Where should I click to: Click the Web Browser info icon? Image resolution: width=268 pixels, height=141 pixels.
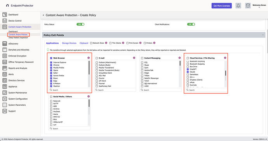tap(89, 58)
